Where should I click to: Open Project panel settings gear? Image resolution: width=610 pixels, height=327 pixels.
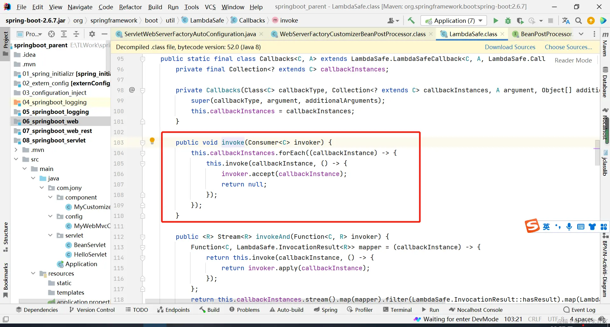[92, 34]
